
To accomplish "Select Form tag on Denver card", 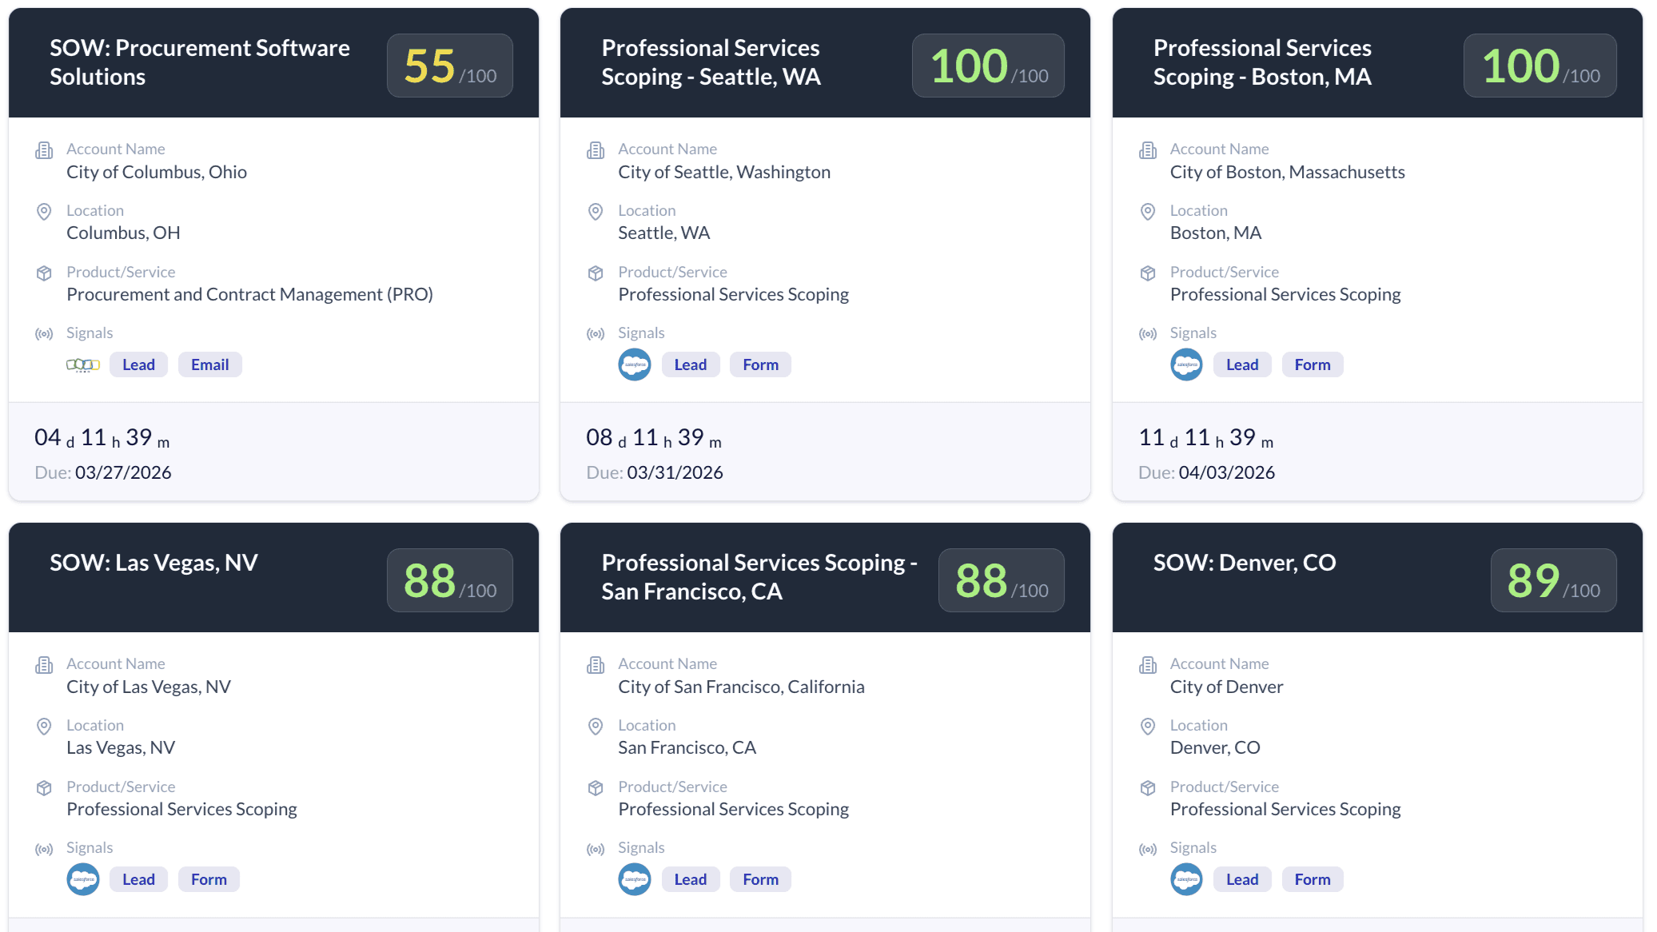I will [x=1312, y=879].
